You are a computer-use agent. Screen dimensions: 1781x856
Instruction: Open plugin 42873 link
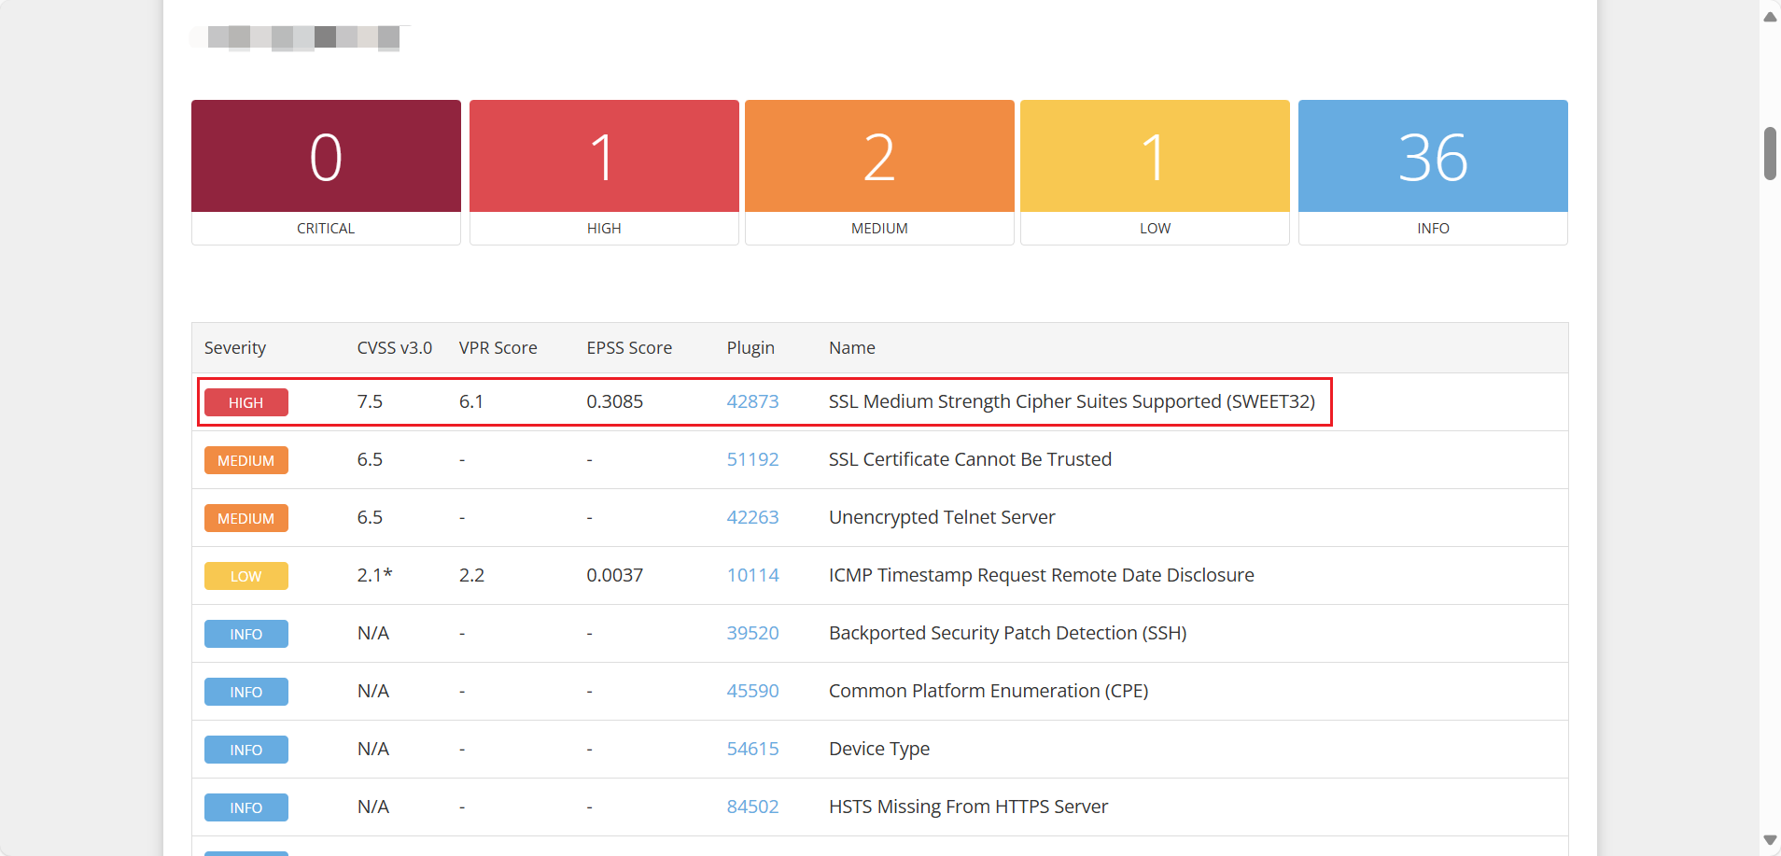coord(752,401)
